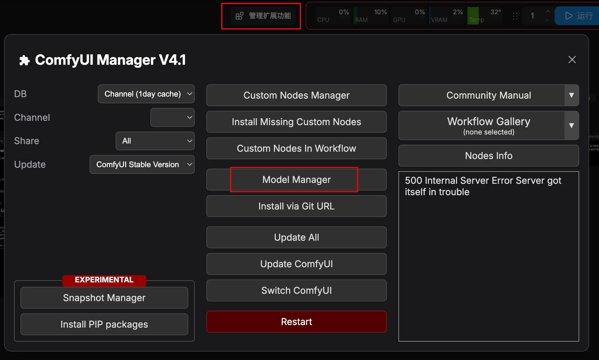Click Install Missing Custom Nodes
The image size is (599, 360).
297,122
